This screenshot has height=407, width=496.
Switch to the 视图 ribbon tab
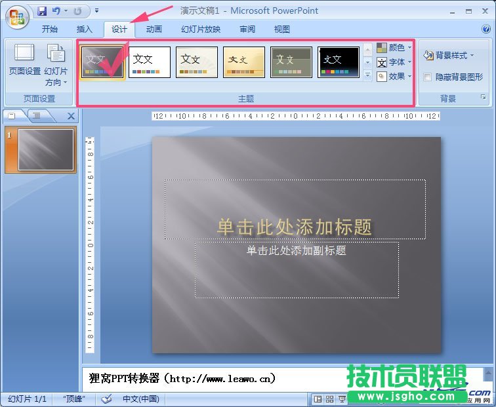(x=282, y=29)
